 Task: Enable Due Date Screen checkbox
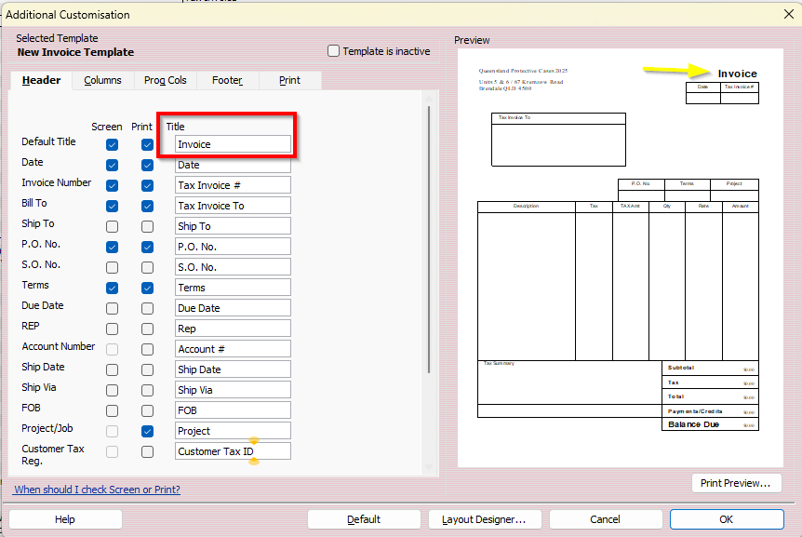[x=112, y=308]
